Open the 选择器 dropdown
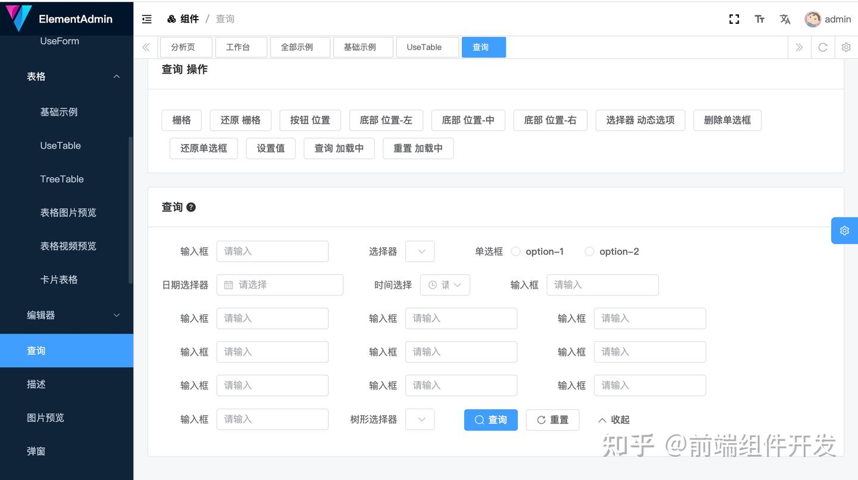Image resolution: width=858 pixels, height=480 pixels. click(419, 251)
